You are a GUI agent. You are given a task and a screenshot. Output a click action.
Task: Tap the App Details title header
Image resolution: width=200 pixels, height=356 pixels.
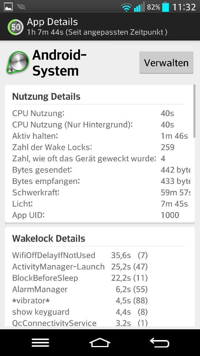click(x=52, y=22)
